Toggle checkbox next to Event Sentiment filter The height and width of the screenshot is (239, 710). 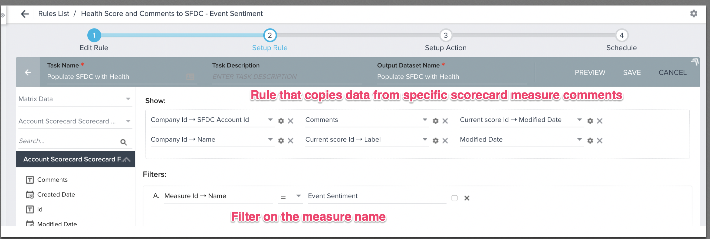coord(455,198)
